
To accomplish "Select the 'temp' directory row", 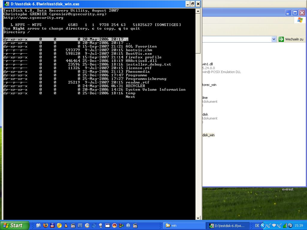I will click(69, 93).
